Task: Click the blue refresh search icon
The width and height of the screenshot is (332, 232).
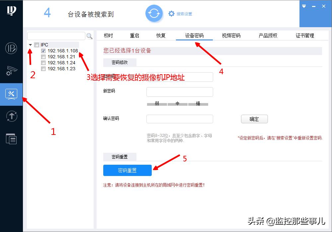Action: [154, 14]
